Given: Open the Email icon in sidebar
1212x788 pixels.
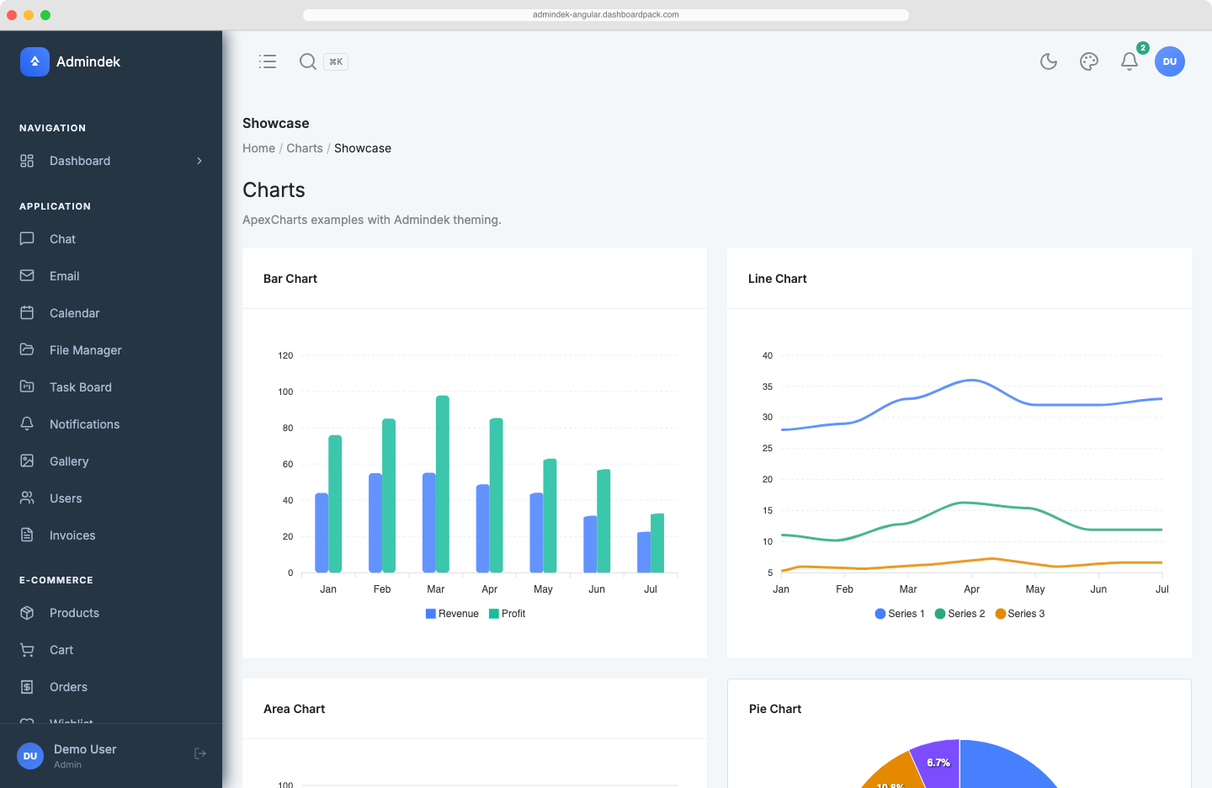Looking at the screenshot, I should pyautogui.click(x=28, y=275).
